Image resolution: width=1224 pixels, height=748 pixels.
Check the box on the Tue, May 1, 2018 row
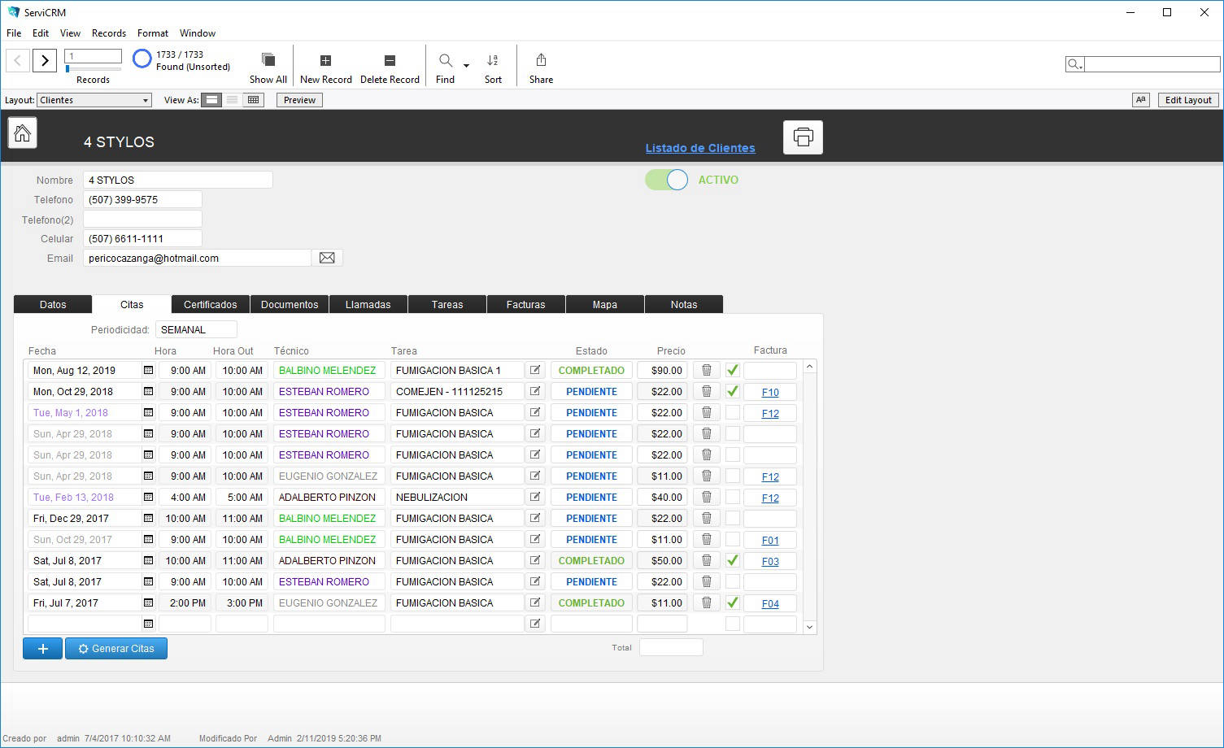733,412
